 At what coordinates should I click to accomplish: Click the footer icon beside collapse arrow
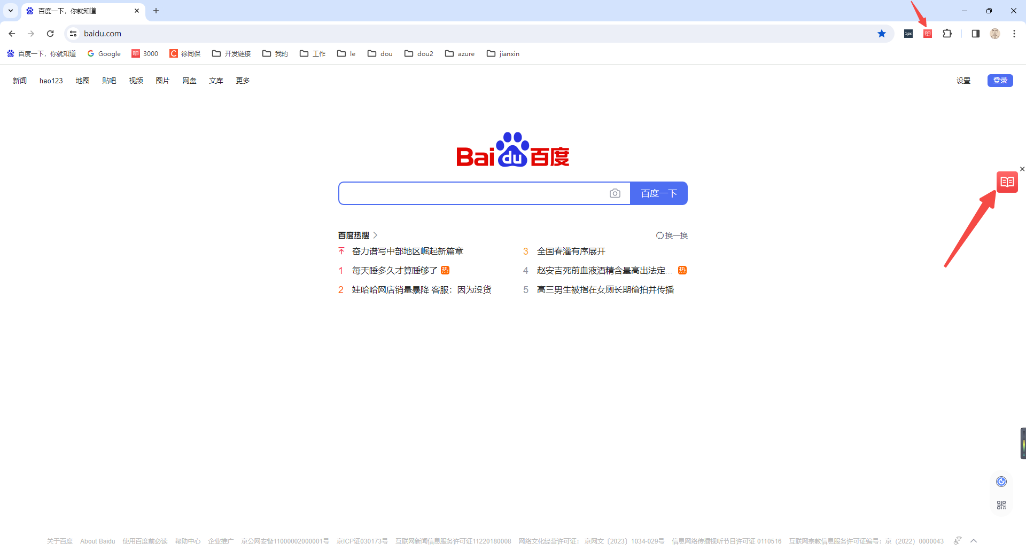click(x=958, y=541)
